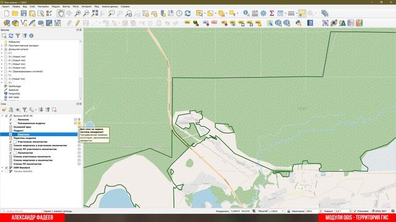Open the Python console
This screenshot has height=222, width=396.
tap(298, 23)
